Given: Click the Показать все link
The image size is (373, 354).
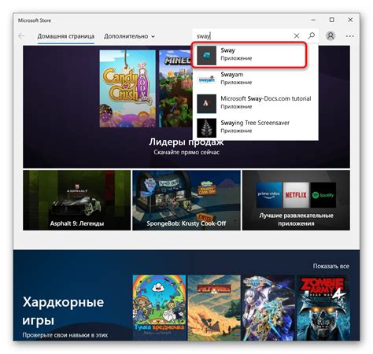Looking at the screenshot, I should tap(331, 266).
